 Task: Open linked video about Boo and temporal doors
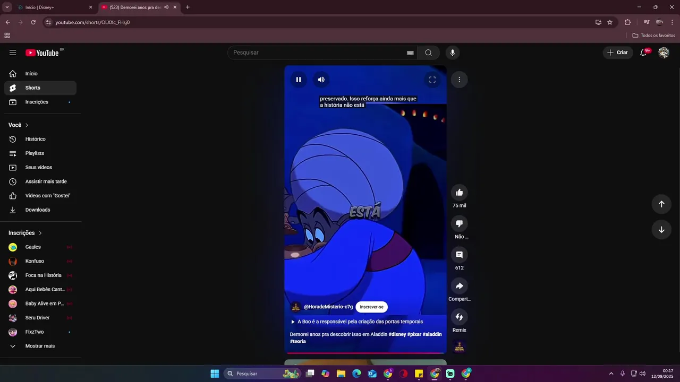pos(356,322)
